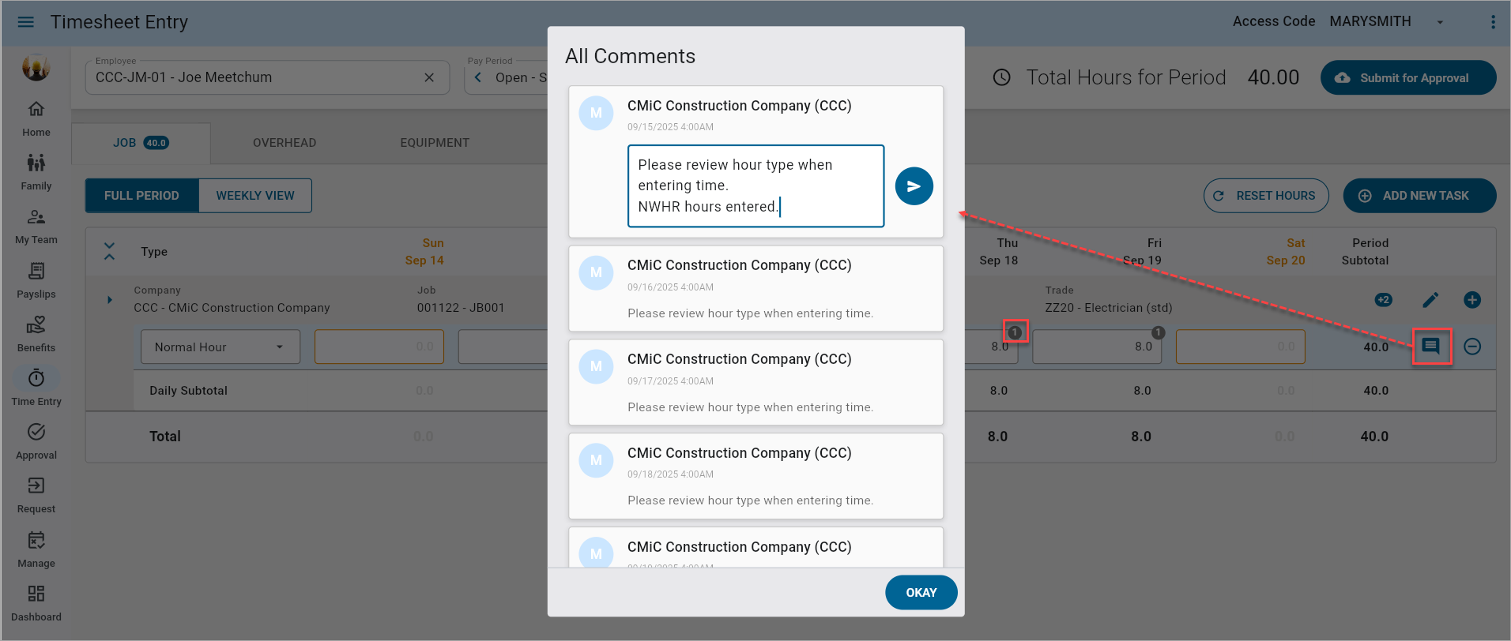1511x641 pixels.
Task: Select FULL PERIOD view
Action: pyautogui.click(x=141, y=196)
